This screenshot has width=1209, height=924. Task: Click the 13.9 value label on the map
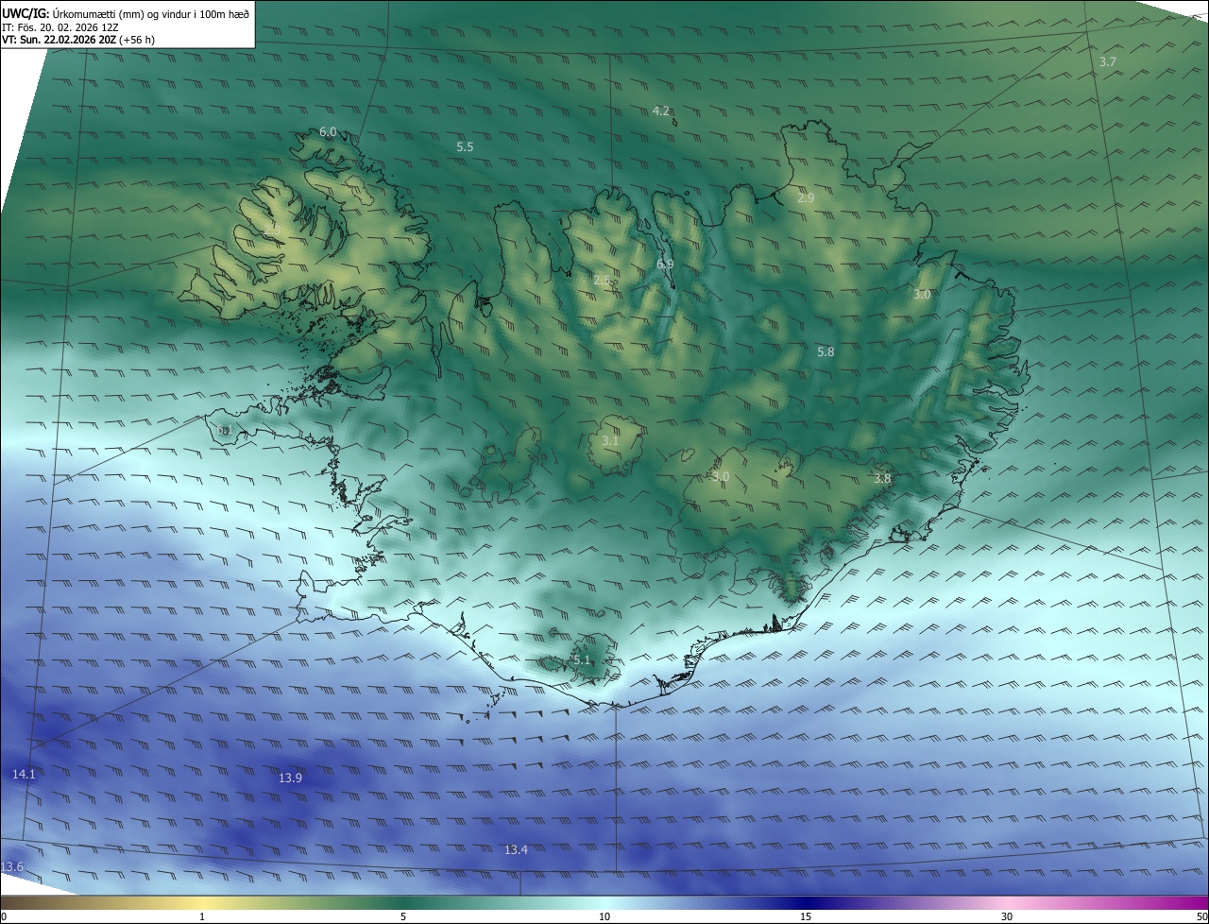pyautogui.click(x=291, y=779)
